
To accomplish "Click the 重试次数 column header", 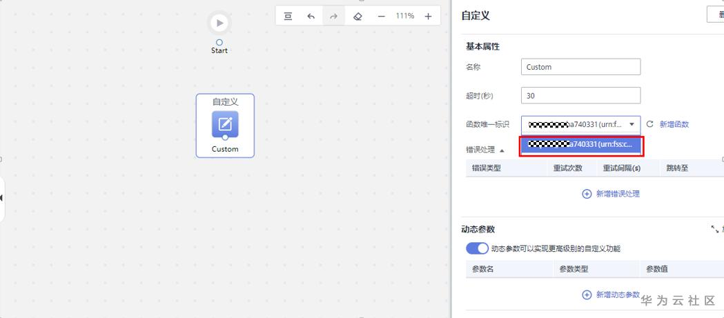I will point(568,168).
